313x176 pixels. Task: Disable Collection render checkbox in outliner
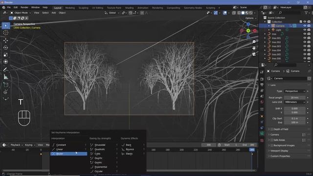(301, 22)
